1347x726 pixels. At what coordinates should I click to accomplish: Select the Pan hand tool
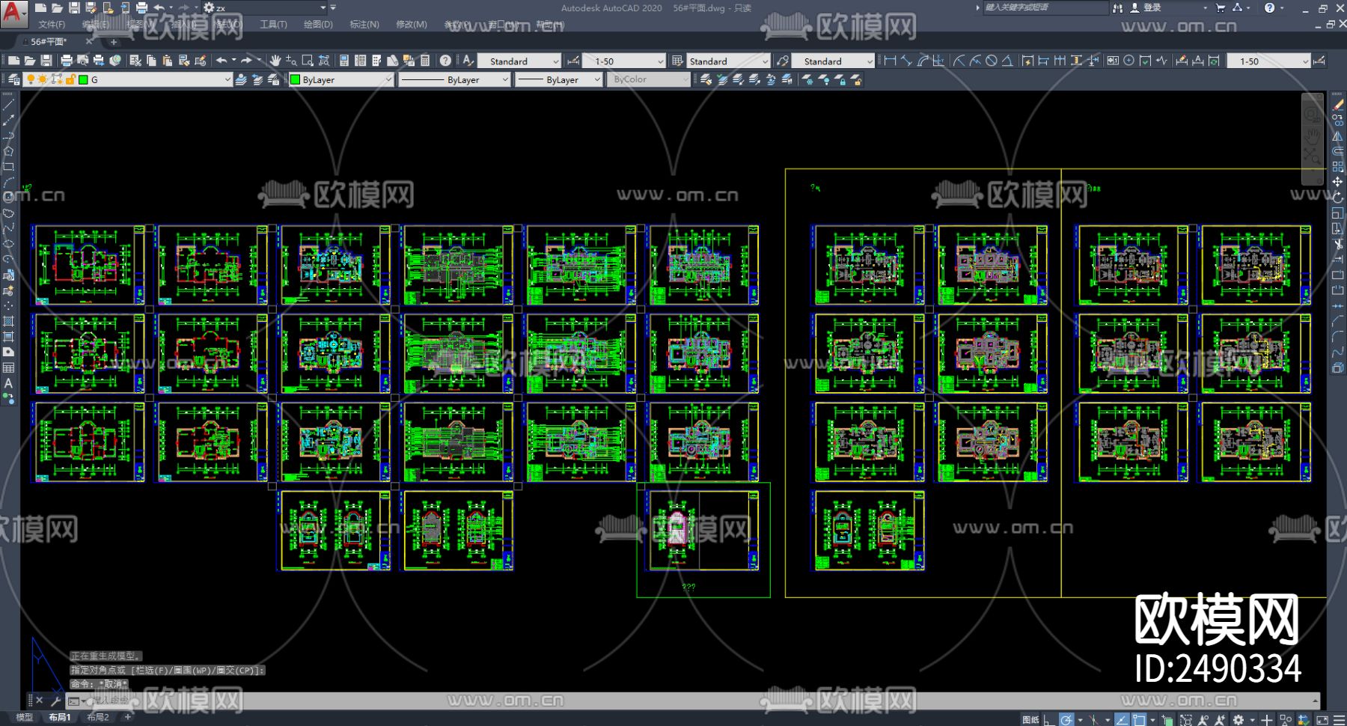(275, 60)
